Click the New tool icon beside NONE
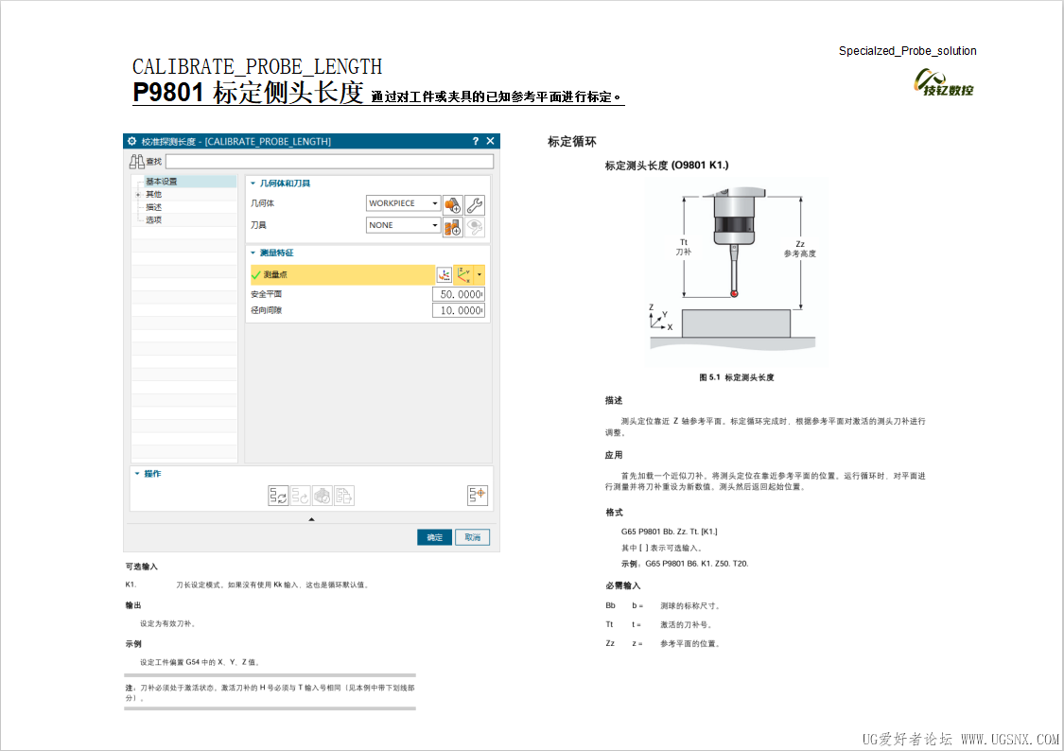This screenshot has height=751, width=1064. point(453,227)
